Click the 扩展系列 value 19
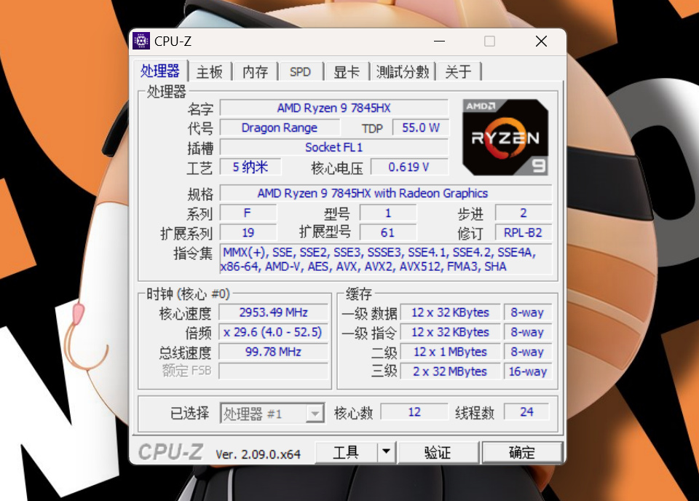The width and height of the screenshot is (699, 501). [248, 233]
